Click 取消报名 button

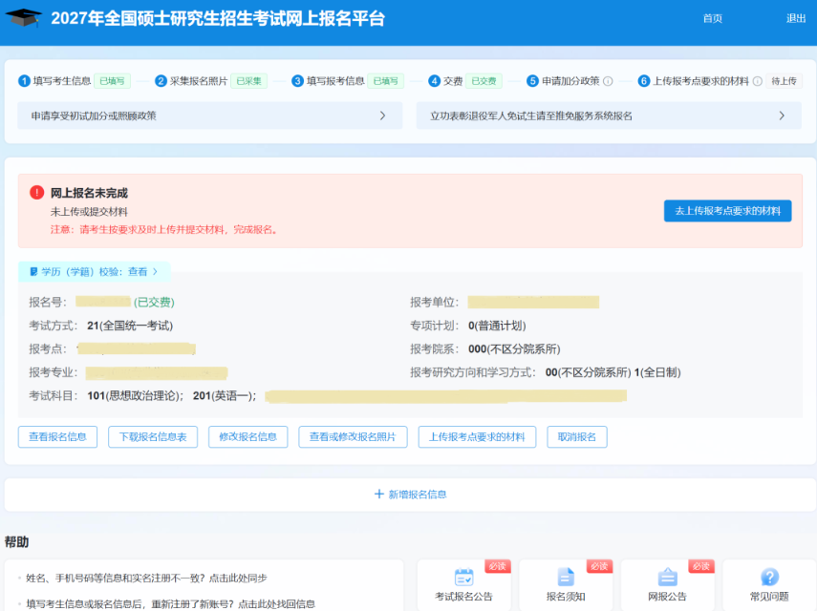[x=577, y=436]
